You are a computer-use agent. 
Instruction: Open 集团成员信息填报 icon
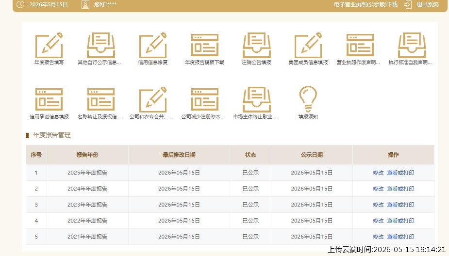pos(308,46)
